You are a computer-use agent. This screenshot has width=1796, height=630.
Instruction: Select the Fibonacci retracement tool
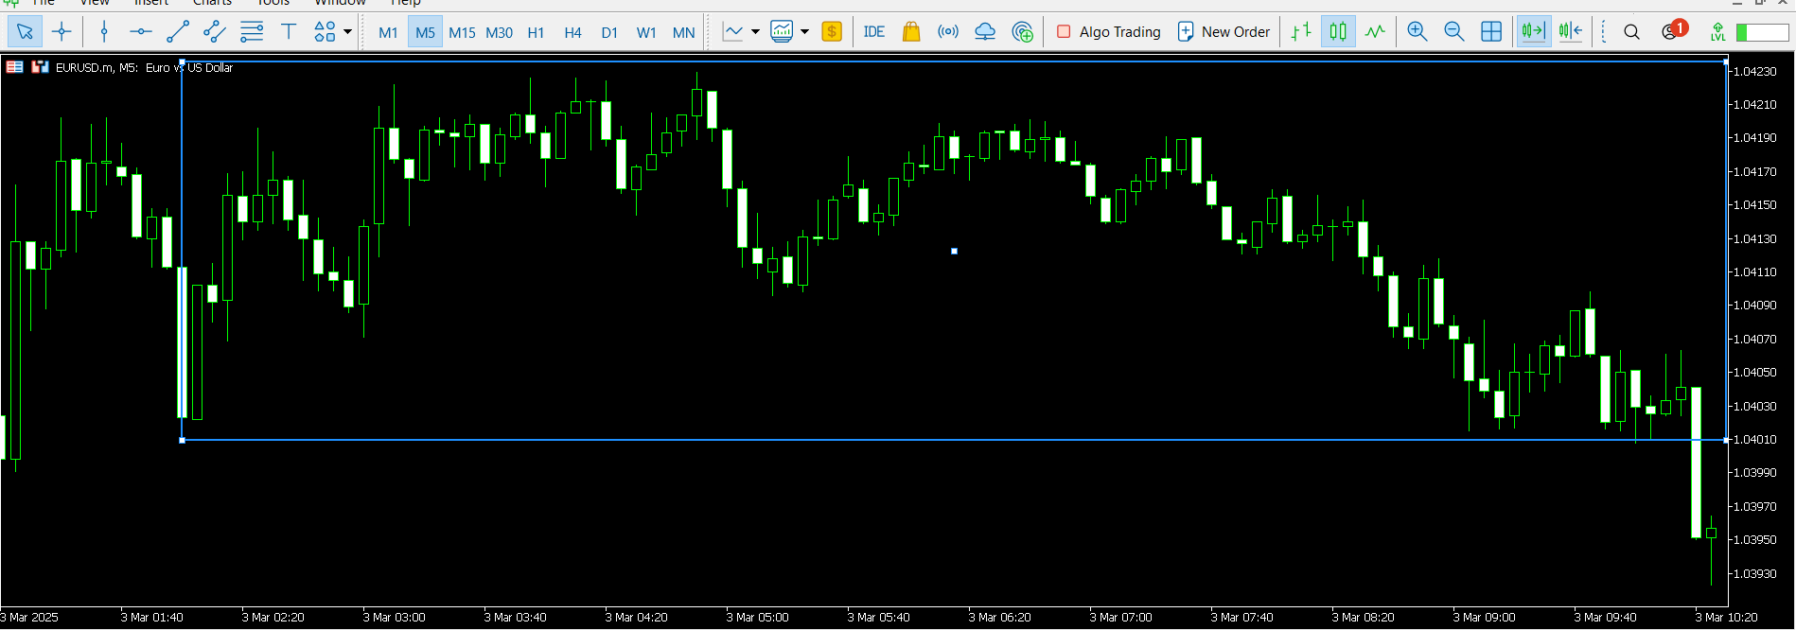pyautogui.click(x=252, y=32)
